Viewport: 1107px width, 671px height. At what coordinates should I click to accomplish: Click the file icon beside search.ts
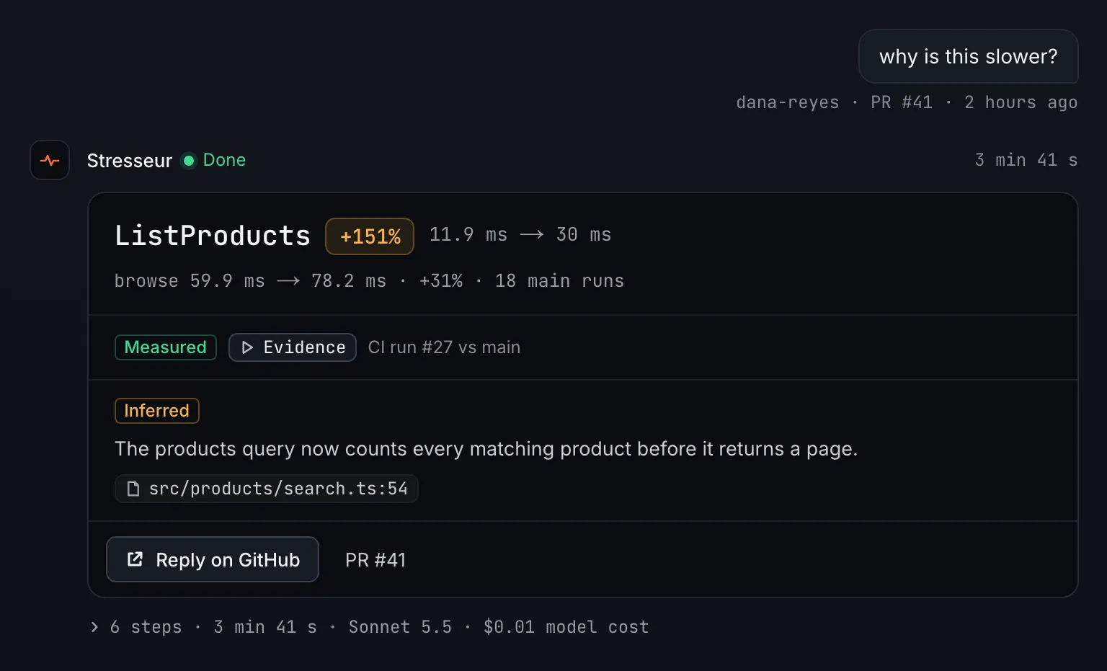[x=133, y=489]
